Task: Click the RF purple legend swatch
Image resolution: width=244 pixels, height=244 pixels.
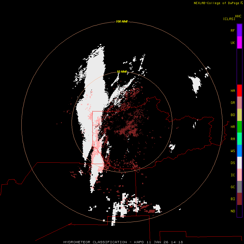Action: pos(239,30)
